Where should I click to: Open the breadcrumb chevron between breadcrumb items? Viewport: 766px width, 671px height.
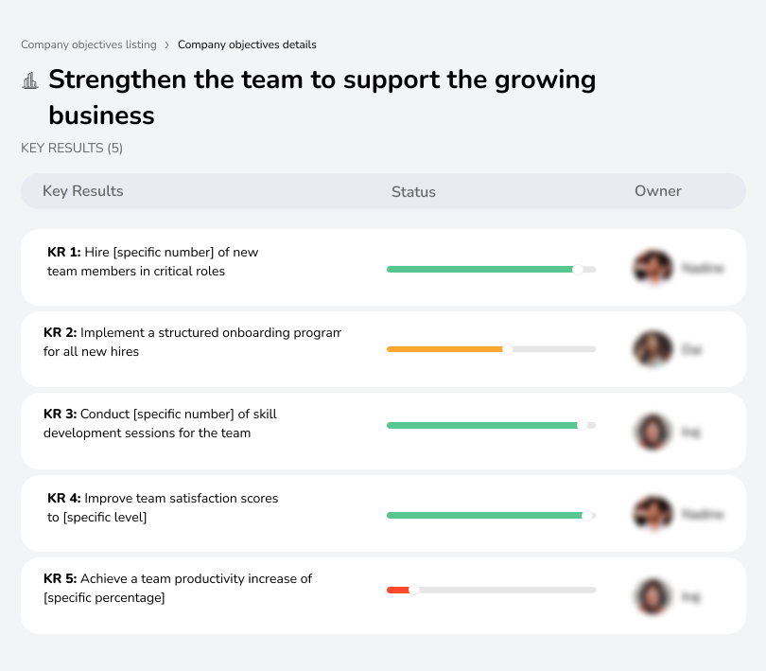pos(167,44)
